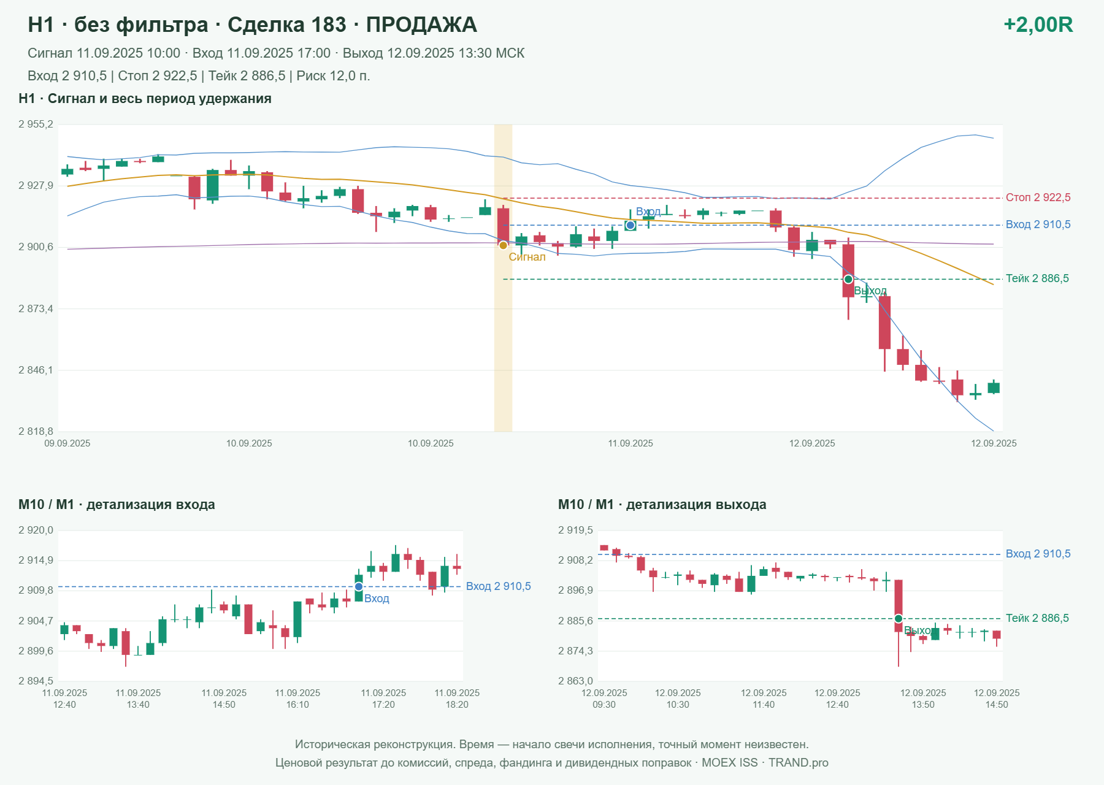The height and width of the screenshot is (785, 1104).
Task: Click heading M10 / M1 · детализация входа
Action: 117,505
